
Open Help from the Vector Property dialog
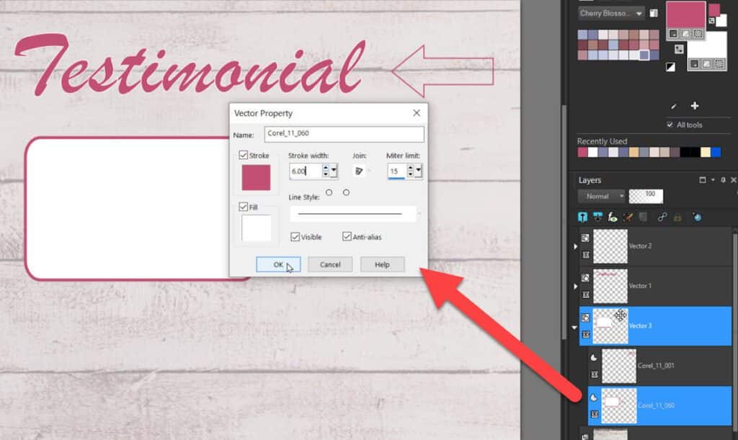click(381, 264)
